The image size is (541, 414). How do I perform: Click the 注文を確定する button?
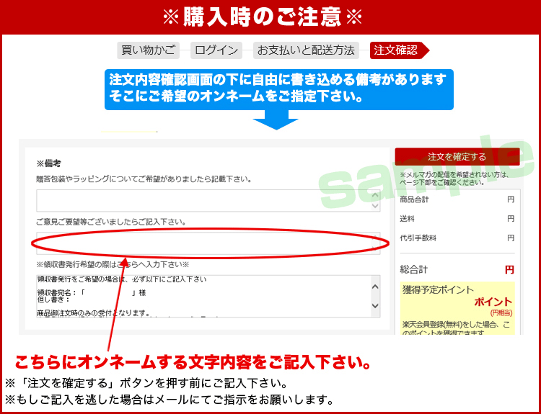[457, 156]
